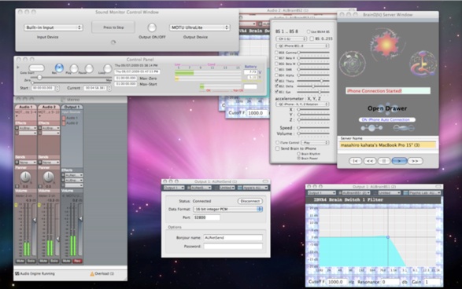Screen dimensions: 462x289
Task: Open the QC iPhone BS1..8 dropdown
Action: (x=302, y=46)
